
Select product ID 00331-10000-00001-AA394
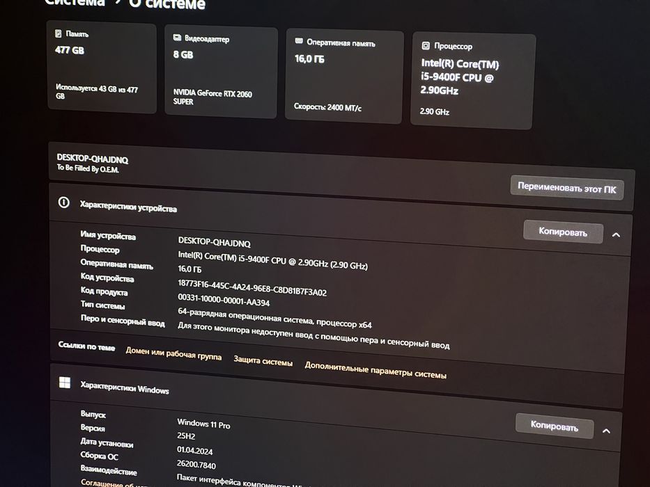tap(224, 300)
